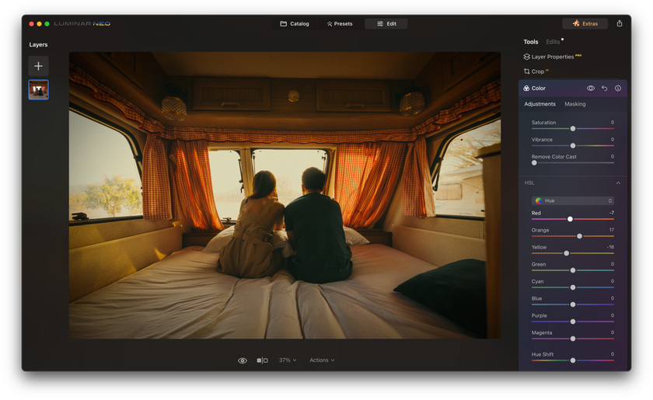Click the Blue hue slider
Image resolution: width=653 pixels, height=400 pixels.
click(x=573, y=304)
